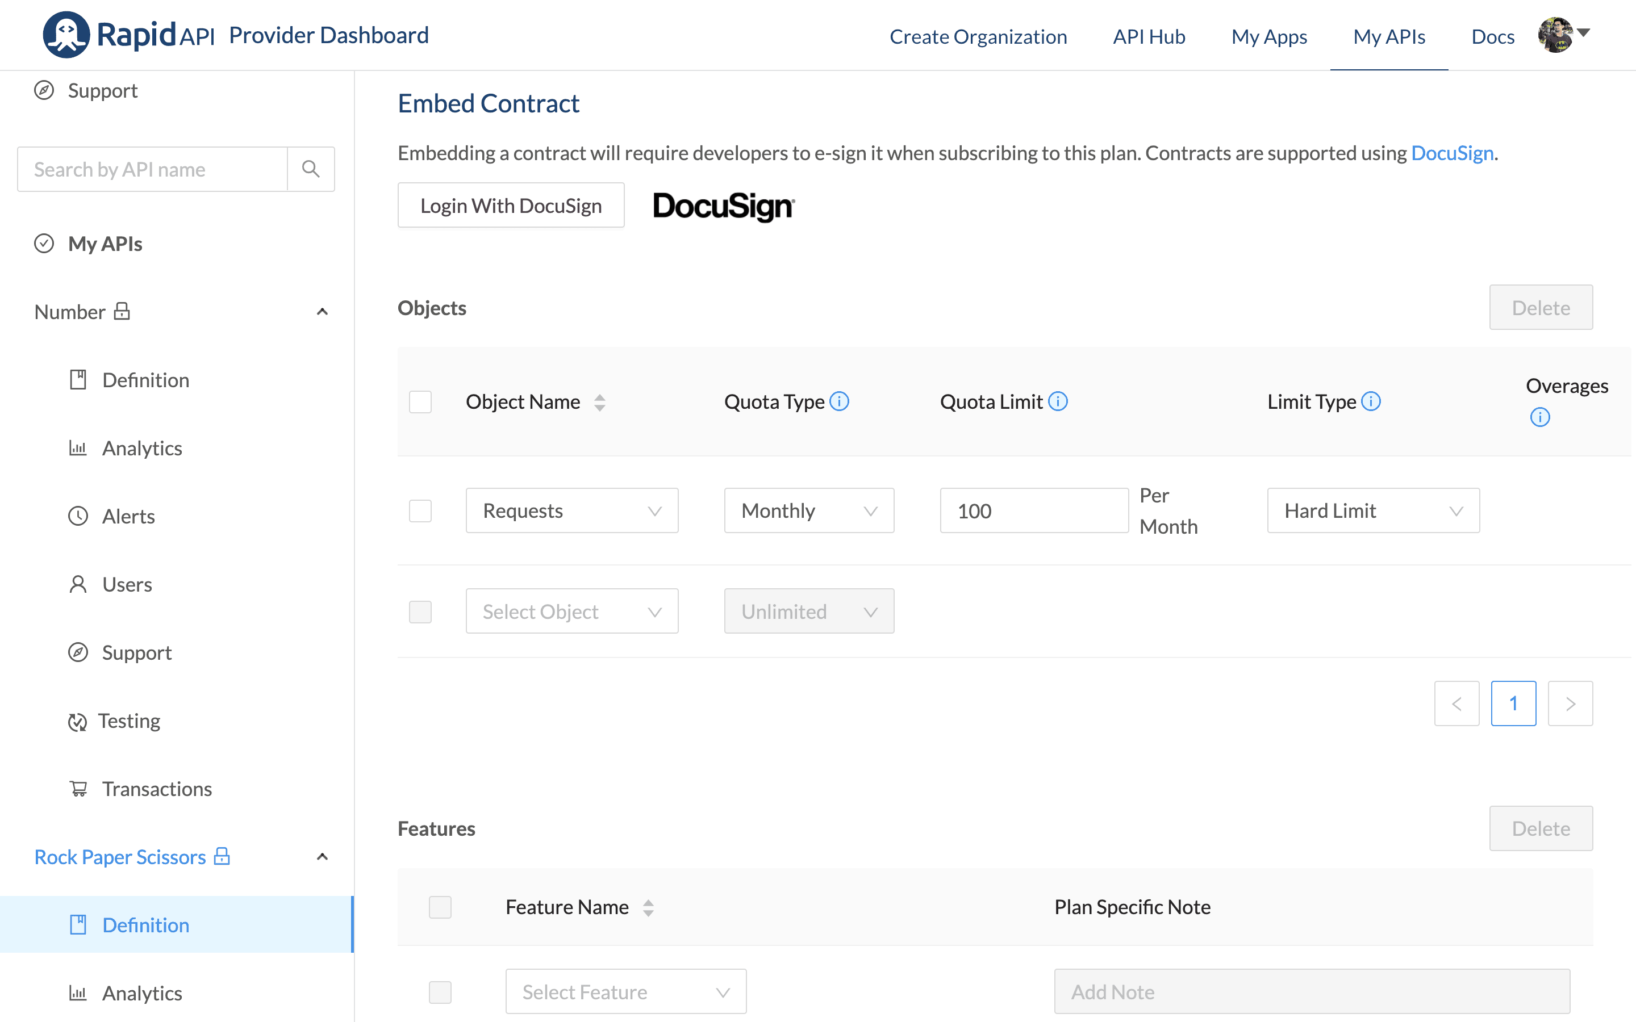Click the Quota Limit info icon
Image resolution: width=1636 pixels, height=1022 pixels.
pos(1058,401)
